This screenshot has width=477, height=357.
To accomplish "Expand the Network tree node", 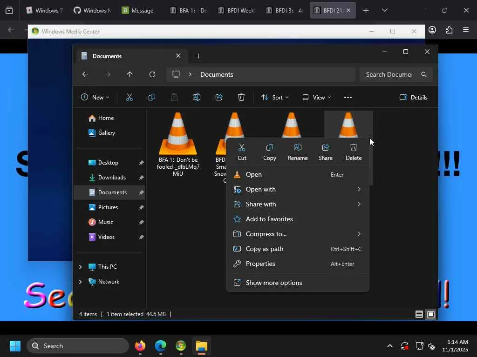I will [80, 282].
